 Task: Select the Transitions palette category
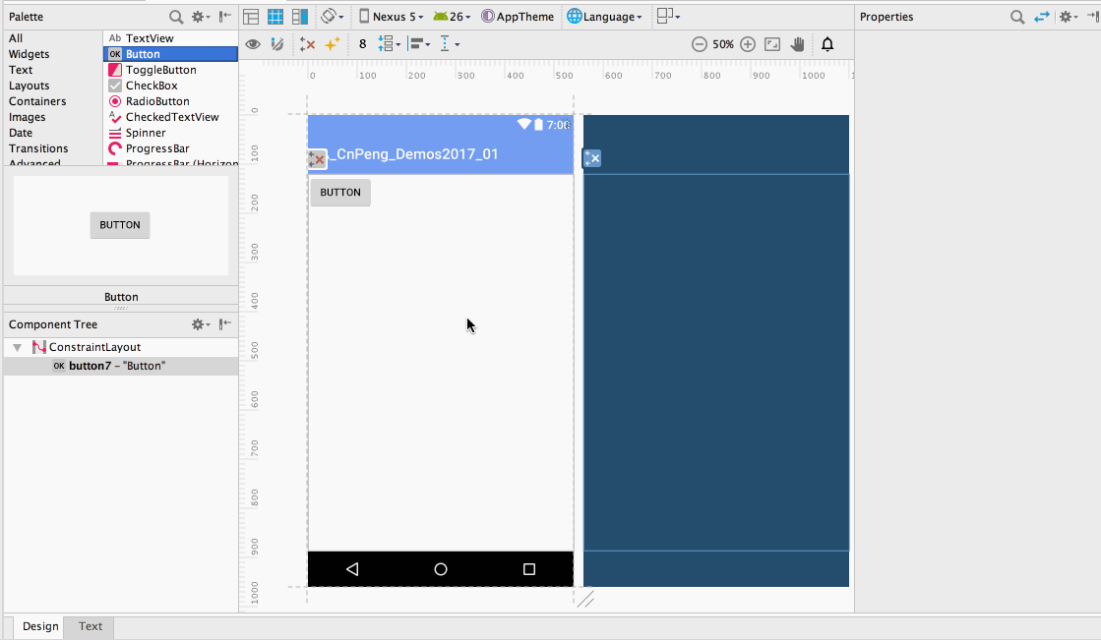pyautogui.click(x=38, y=148)
